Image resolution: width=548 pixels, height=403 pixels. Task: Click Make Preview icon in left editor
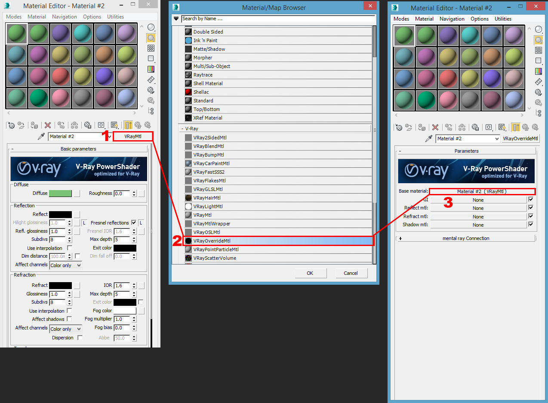click(x=151, y=80)
